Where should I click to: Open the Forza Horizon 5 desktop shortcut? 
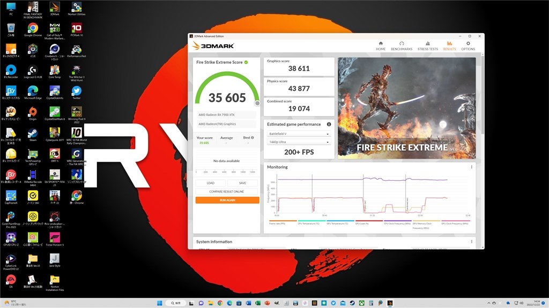point(55,240)
